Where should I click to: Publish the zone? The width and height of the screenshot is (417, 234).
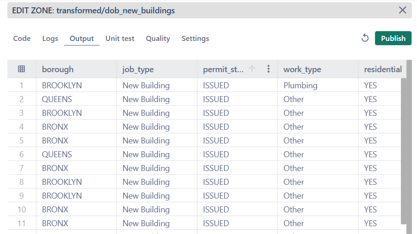click(x=393, y=38)
